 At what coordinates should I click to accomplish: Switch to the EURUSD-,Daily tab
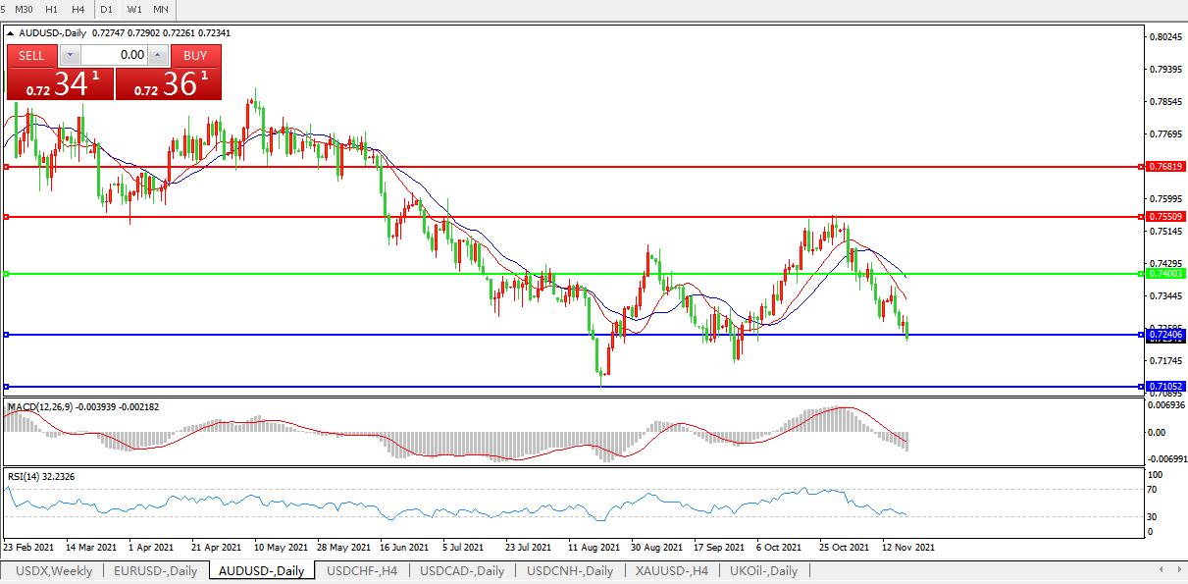pyautogui.click(x=155, y=570)
